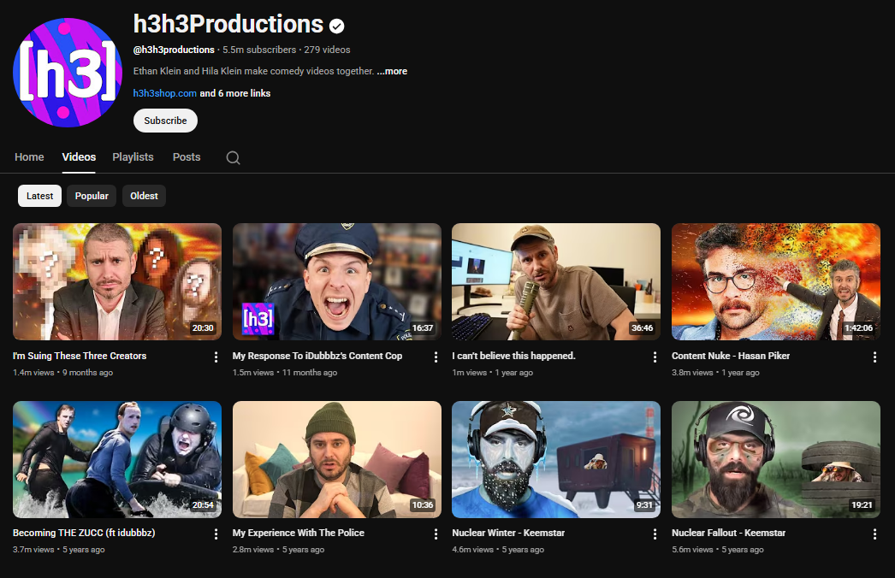
Task: Select the Oldest filter chip
Action: pos(144,196)
